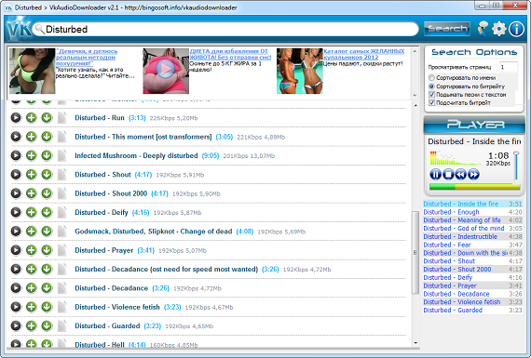Click the Disturbed - Hell song title
Image resolution: width=531 pixels, height=358 pixels.
point(100,345)
